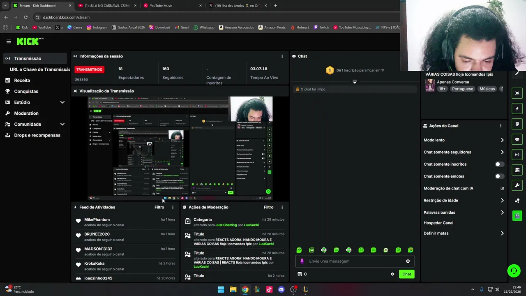
Task: Open three-dot menu of Feed de Atividades
Action: tap(173, 207)
